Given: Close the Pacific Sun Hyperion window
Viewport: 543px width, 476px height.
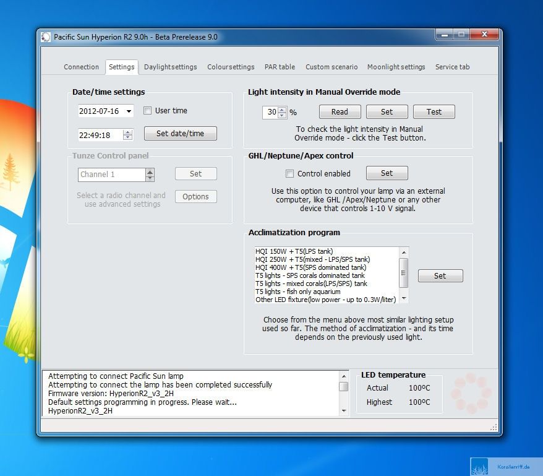Looking at the screenshot, I should pyautogui.click(x=484, y=34).
